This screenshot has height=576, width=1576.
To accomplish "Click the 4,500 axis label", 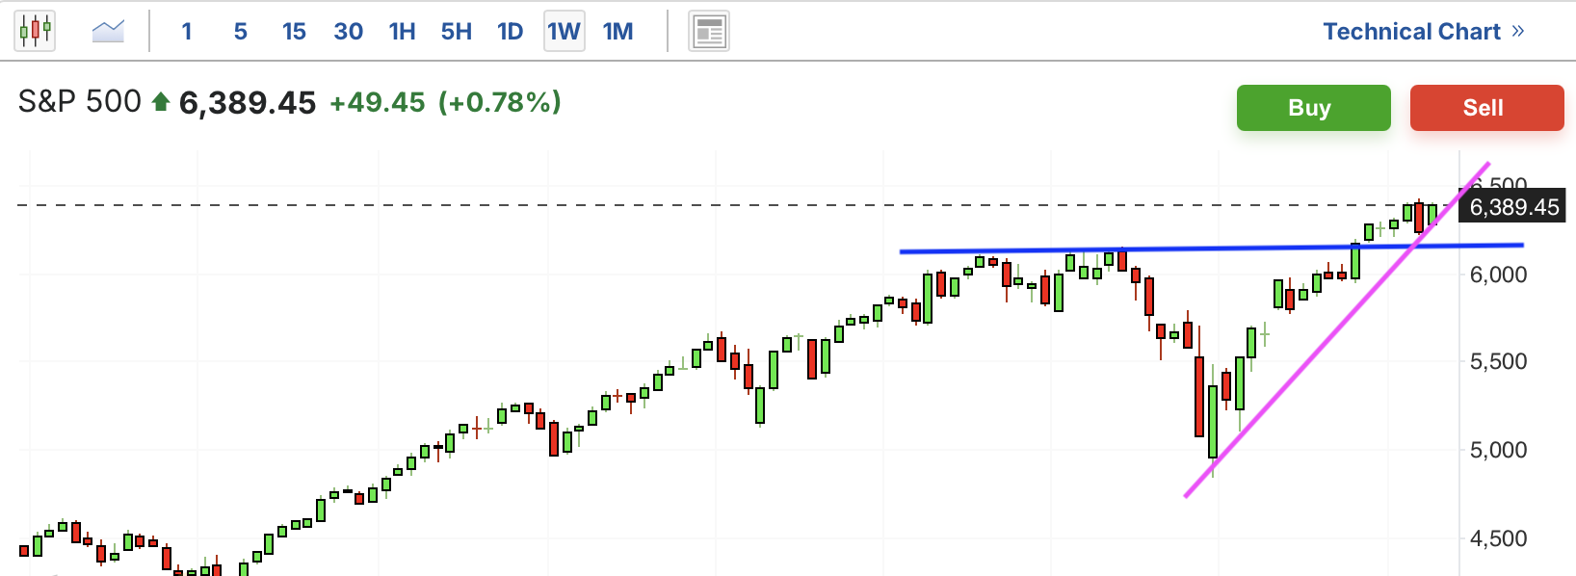I will 1498,538.
